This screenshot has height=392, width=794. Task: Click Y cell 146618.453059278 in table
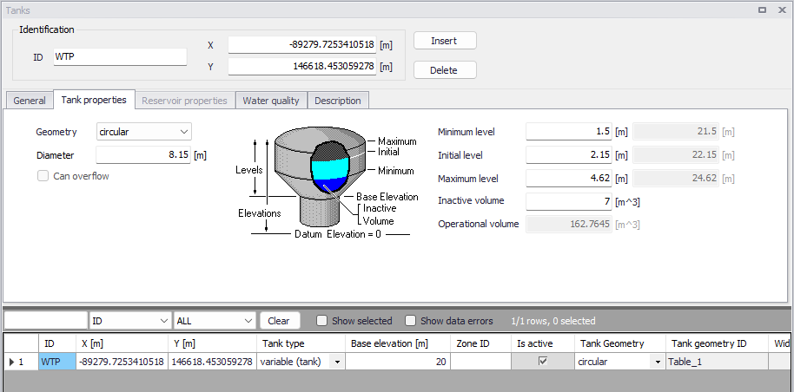coord(212,362)
